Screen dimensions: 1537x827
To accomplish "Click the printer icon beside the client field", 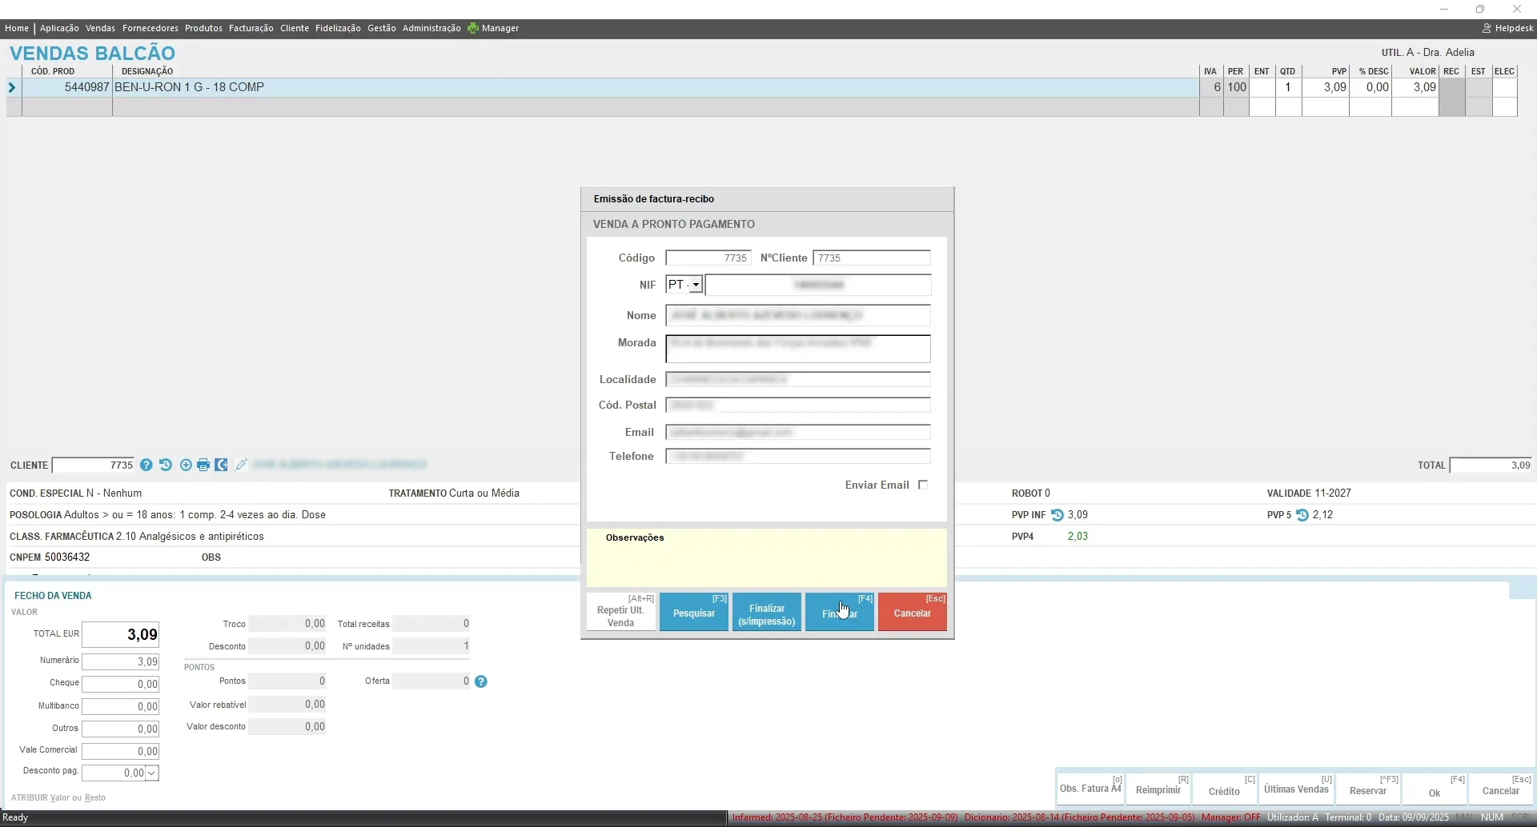I will (203, 465).
